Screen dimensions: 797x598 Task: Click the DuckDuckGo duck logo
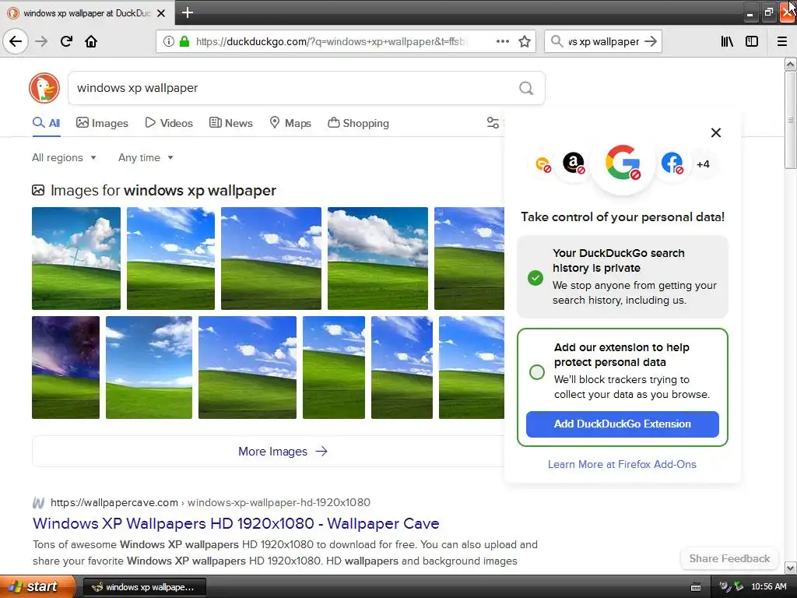click(x=44, y=88)
